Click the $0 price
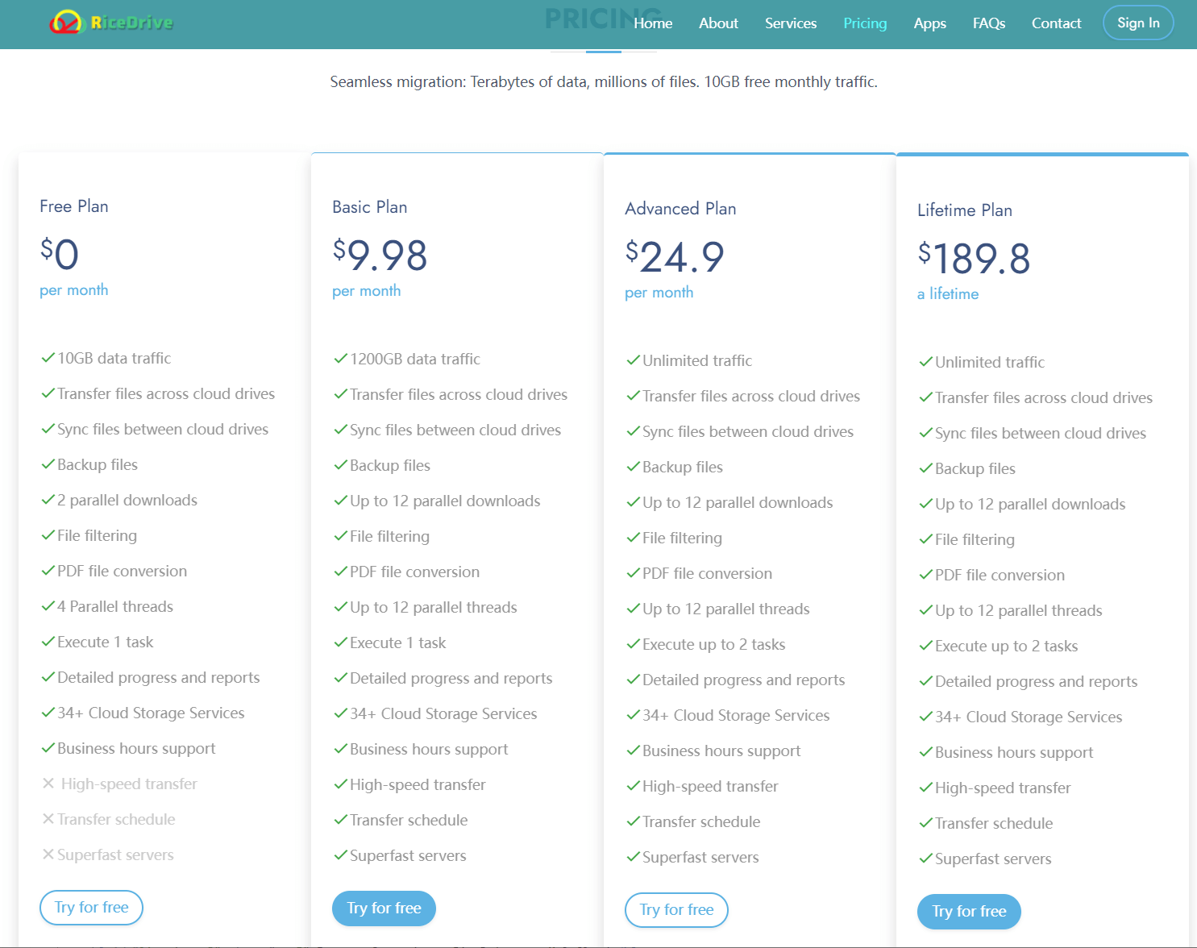This screenshot has width=1197, height=948. pyautogui.click(x=60, y=254)
